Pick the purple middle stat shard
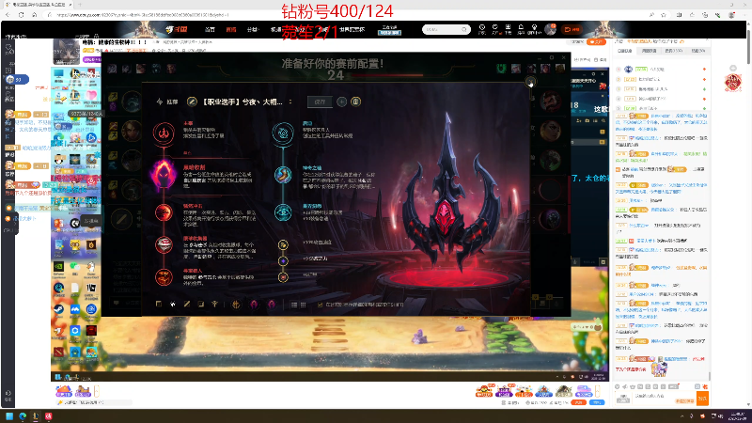This screenshot has height=423, width=752. coord(283,261)
